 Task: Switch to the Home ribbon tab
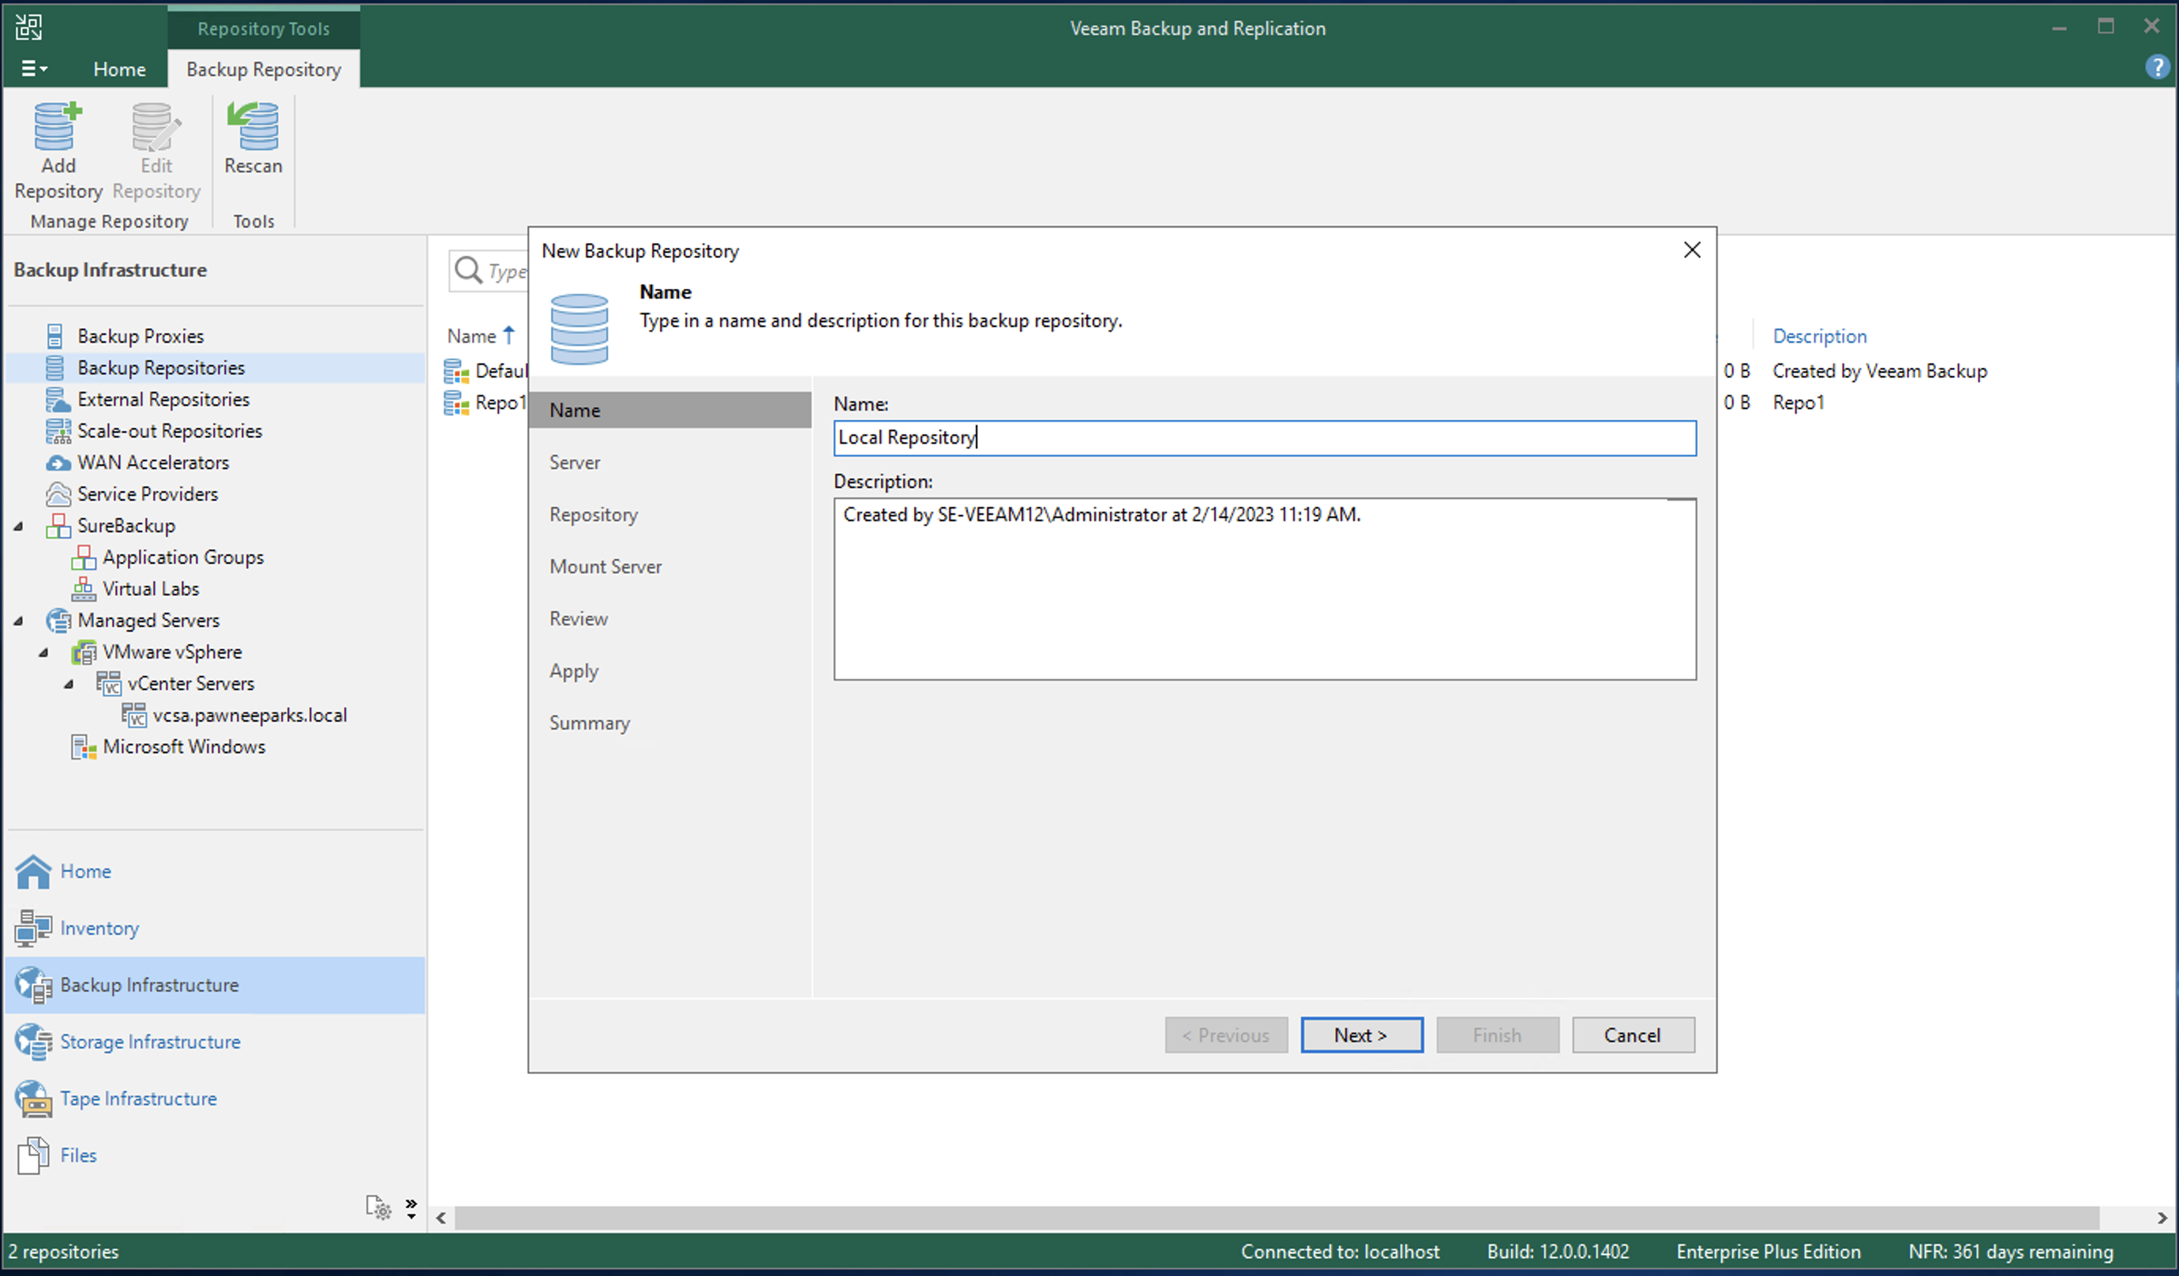(x=119, y=69)
